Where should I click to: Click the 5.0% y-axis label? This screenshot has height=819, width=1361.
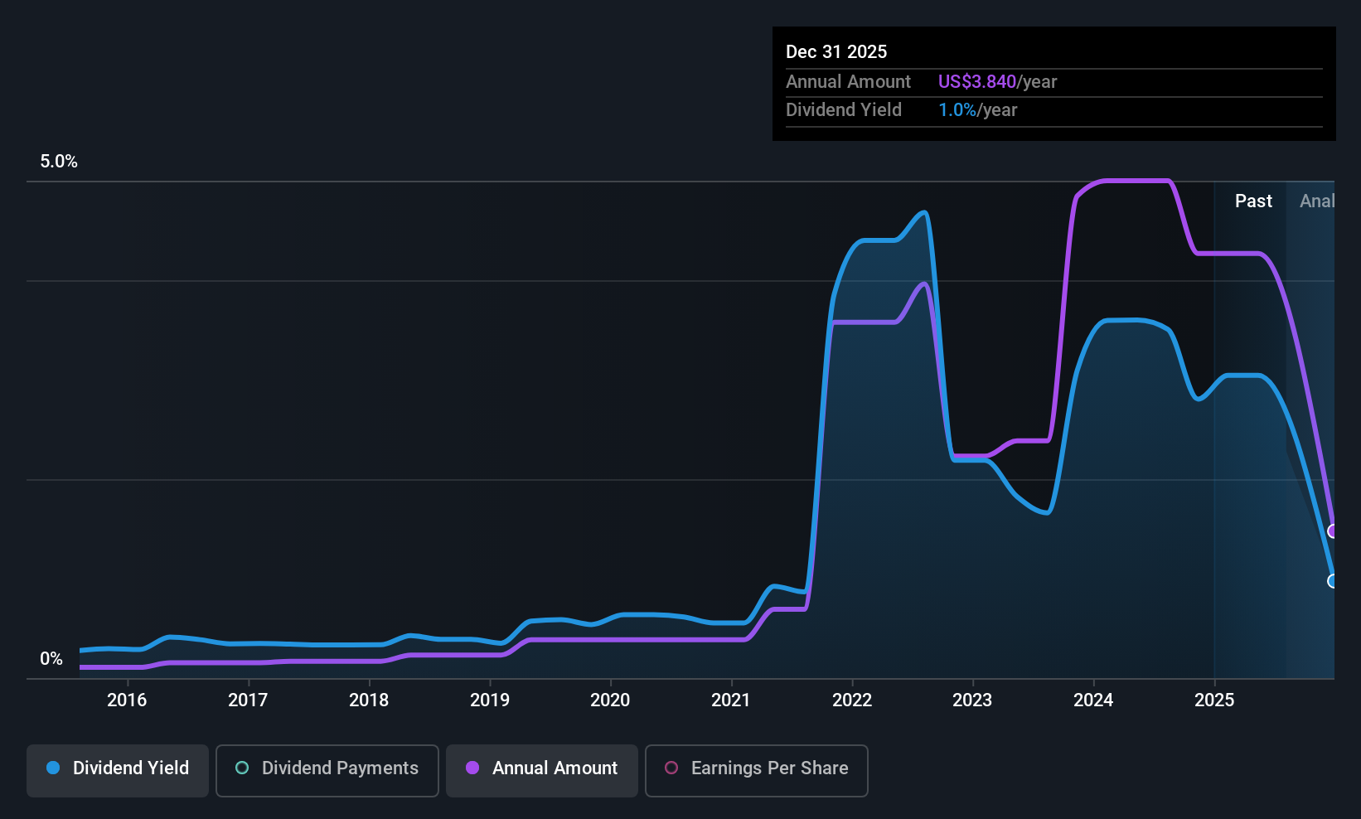(59, 162)
